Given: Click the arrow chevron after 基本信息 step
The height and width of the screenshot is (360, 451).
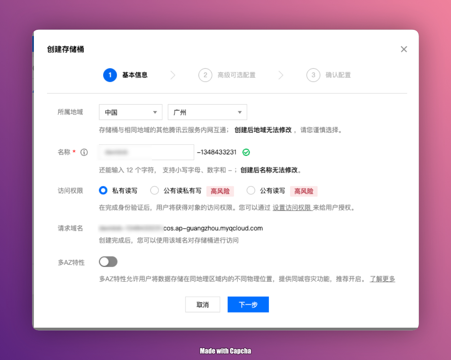Looking at the screenshot, I should click(173, 75).
